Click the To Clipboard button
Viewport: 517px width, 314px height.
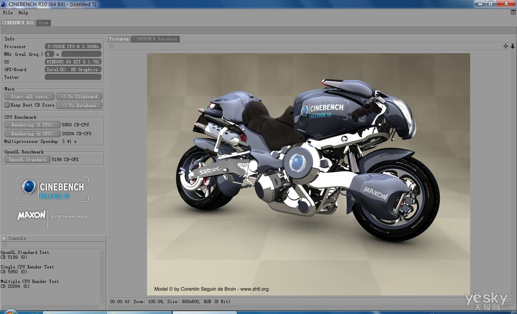(x=79, y=96)
